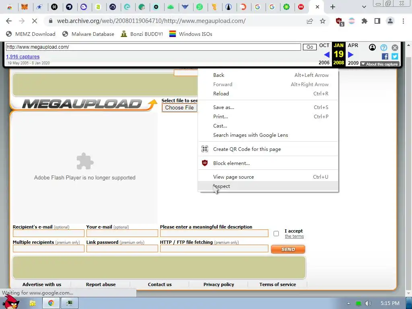Share this page icon in address bar
Image resolution: width=412 pixels, height=309 pixels.
(x=310, y=21)
